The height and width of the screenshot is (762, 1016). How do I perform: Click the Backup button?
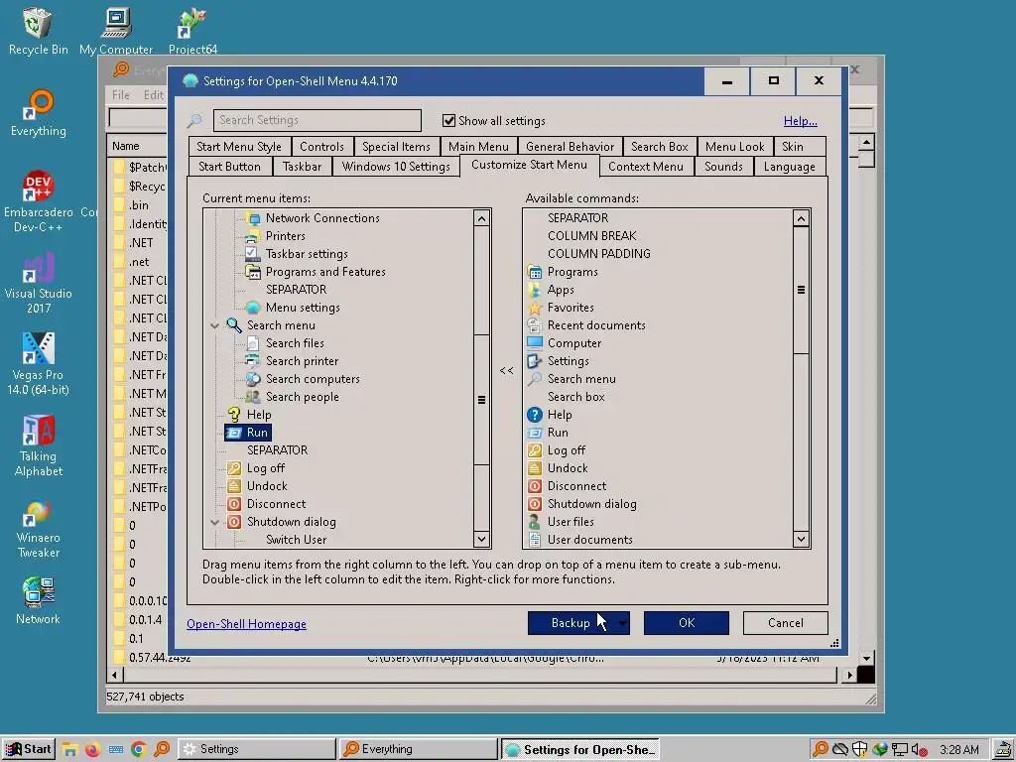tap(571, 623)
